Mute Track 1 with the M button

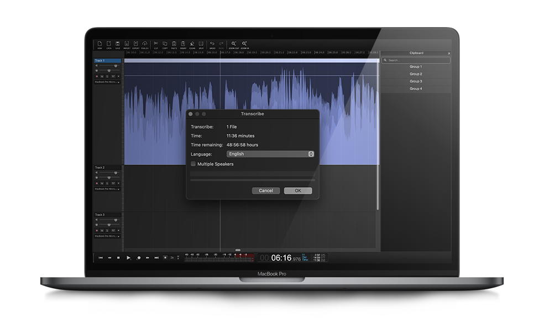(102, 76)
